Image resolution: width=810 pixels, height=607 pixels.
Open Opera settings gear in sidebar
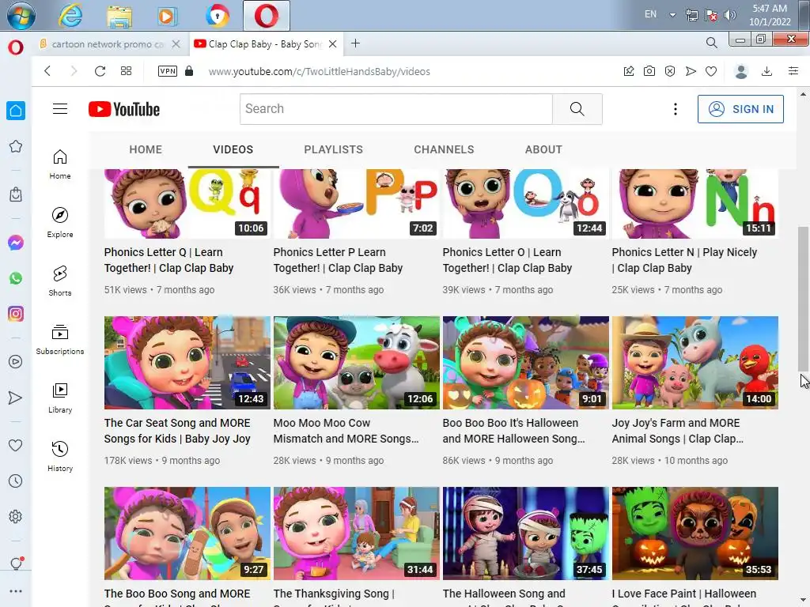[16, 517]
